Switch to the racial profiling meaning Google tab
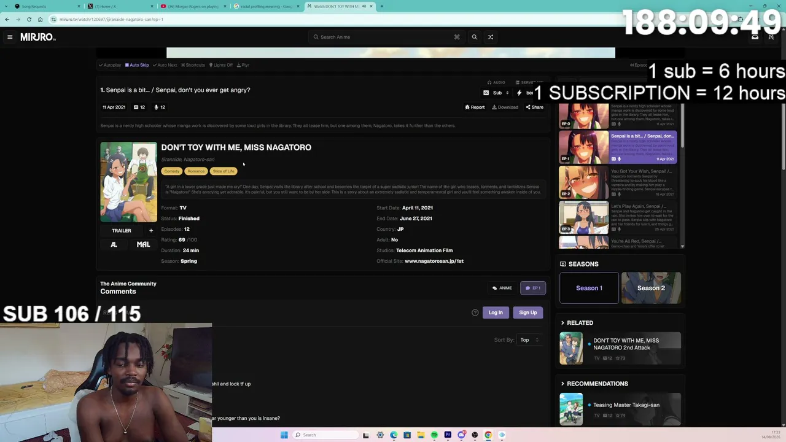This screenshot has width=786, height=442. tap(266, 6)
